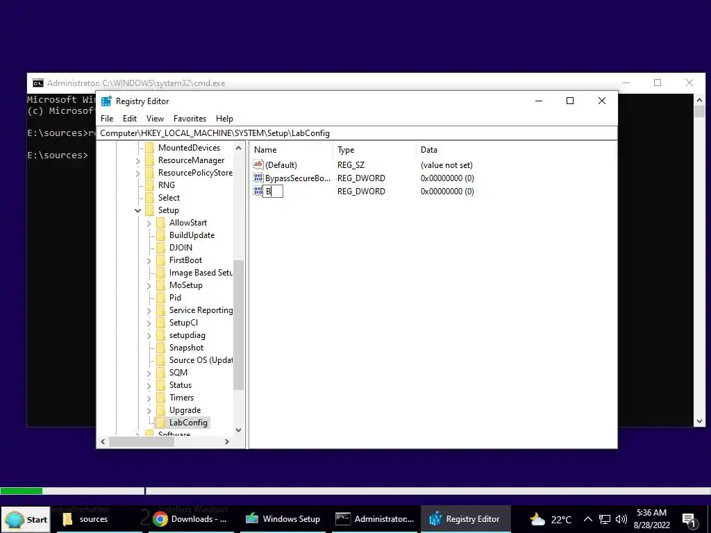This screenshot has width=711, height=533.
Task: Expand the Timers key
Action: point(149,398)
